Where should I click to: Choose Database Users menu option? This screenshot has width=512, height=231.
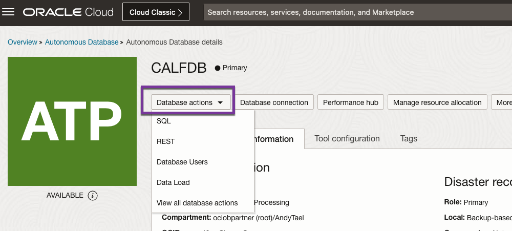point(182,162)
